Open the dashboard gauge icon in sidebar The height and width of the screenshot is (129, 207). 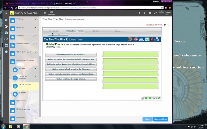coord(6,33)
